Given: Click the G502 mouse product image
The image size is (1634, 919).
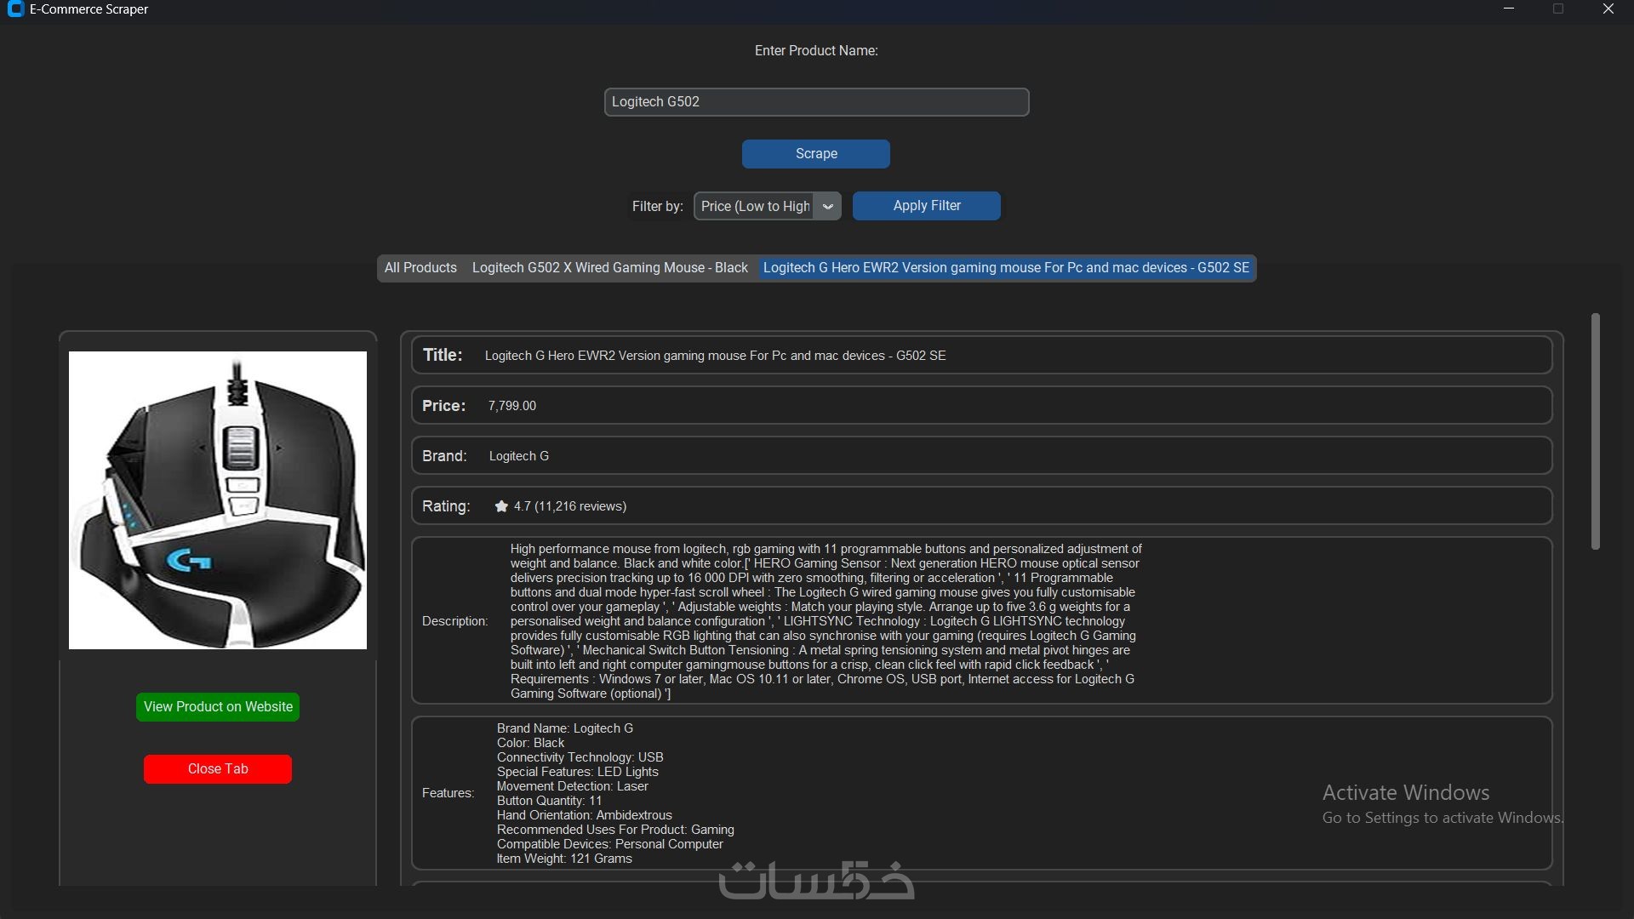Looking at the screenshot, I should [218, 500].
